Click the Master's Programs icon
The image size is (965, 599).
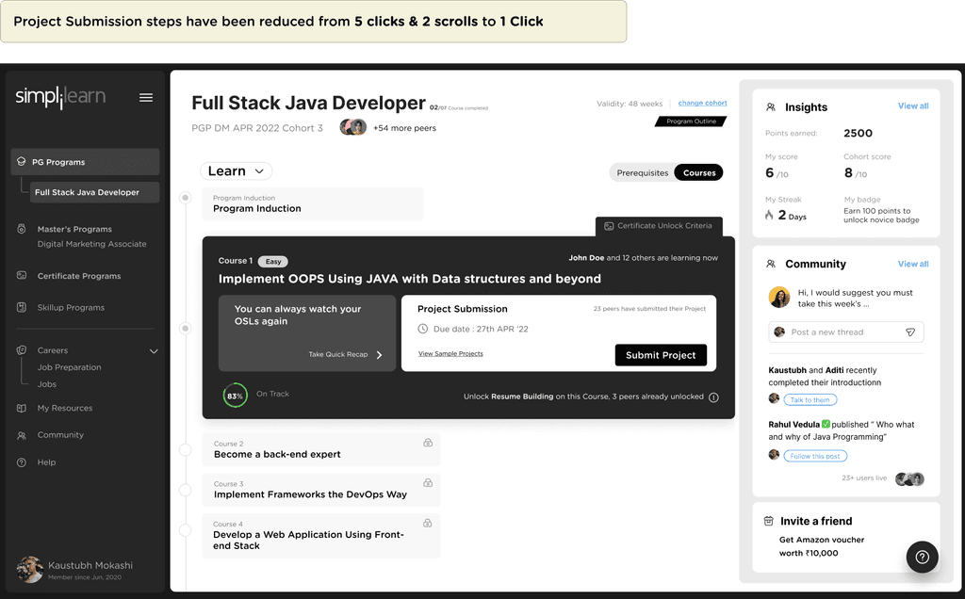(22, 229)
